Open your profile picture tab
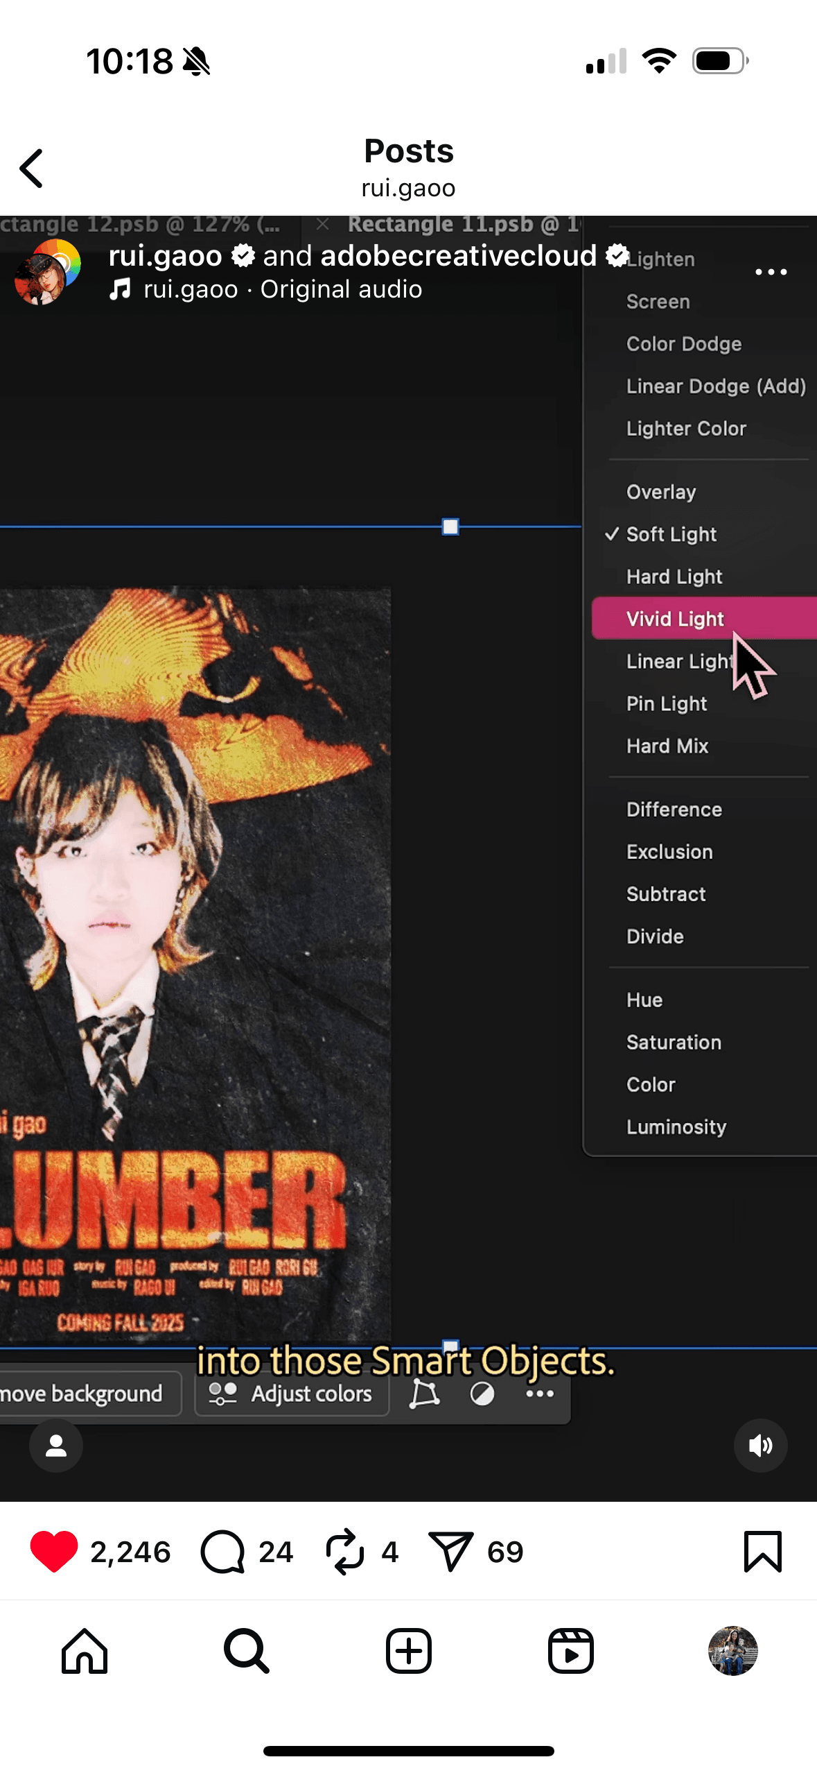817x1773 pixels. pos(732,1651)
